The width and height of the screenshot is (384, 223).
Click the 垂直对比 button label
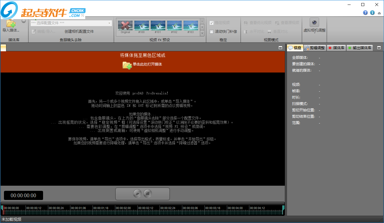coord(280,32)
